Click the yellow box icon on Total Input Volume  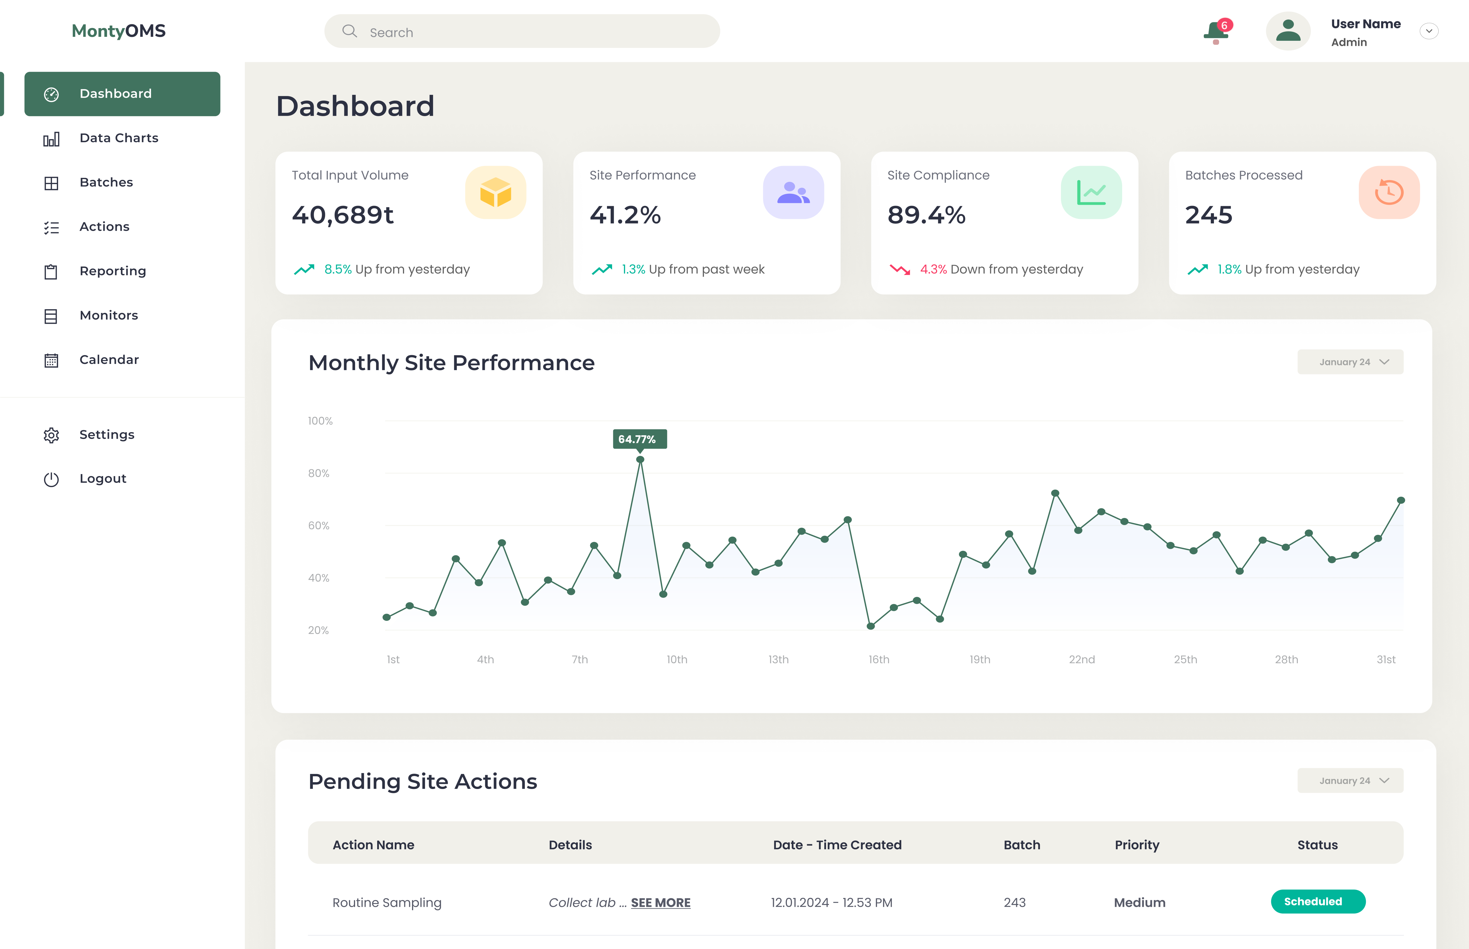point(496,192)
